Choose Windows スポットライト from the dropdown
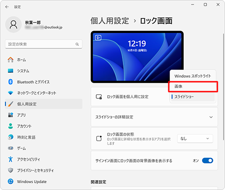Viewport: 225px width, 190px height. coord(193,76)
